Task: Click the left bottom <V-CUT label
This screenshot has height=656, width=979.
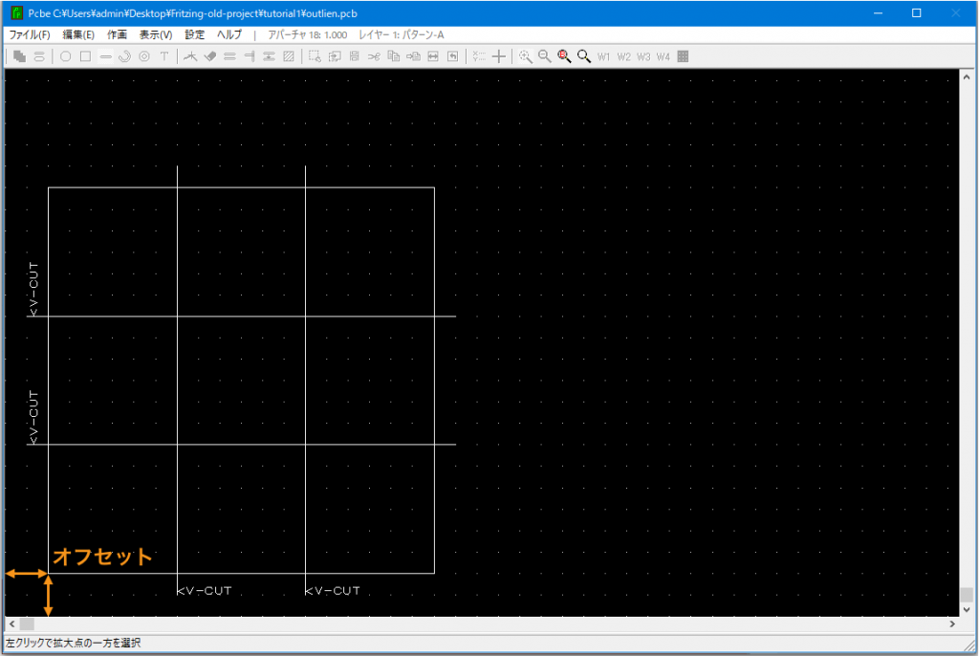Action: tap(205, 591)
